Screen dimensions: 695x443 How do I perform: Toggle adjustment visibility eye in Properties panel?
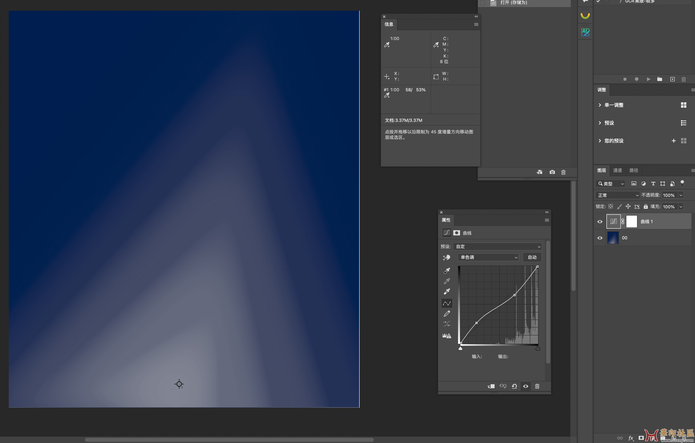pos(526,386)
